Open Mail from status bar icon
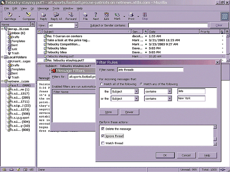 (11, 170)
